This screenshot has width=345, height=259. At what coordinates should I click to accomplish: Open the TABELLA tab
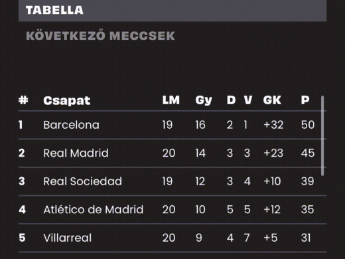tap(172, 11)
